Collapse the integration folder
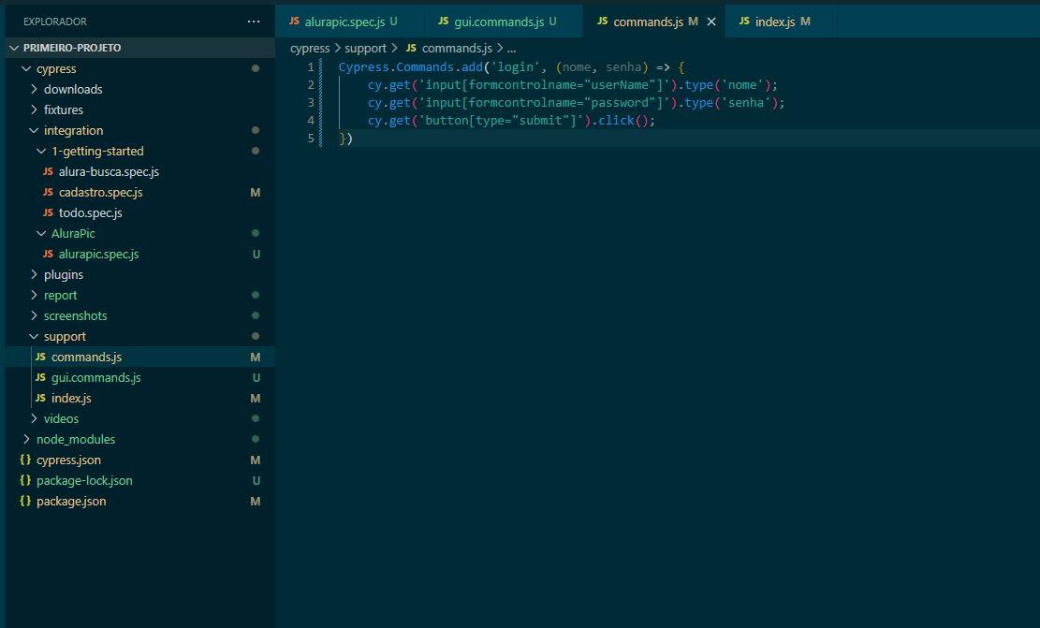Viewport: 1040px width, 628px height. 73,130
